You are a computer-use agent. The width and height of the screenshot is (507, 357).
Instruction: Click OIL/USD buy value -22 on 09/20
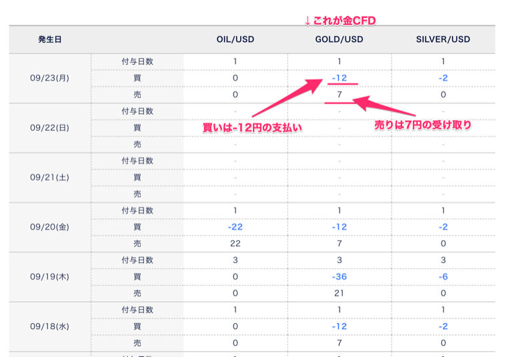click(x=235, y=227)
